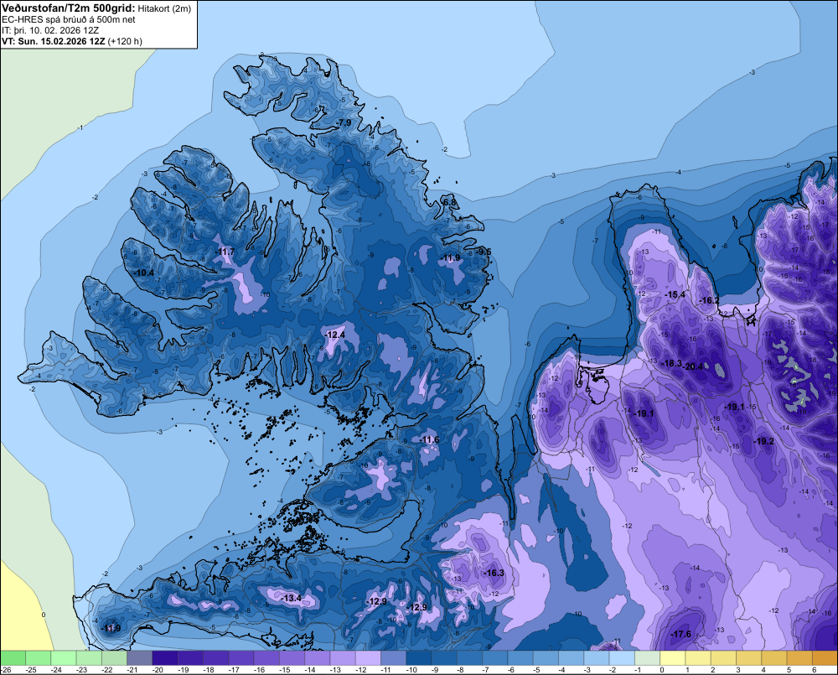Click the 'VT: Sun. 15.02.2026 12Z' valid time
Image resolution: width=838 pixels, height=675 pixels.
click(x=54, y=41)
